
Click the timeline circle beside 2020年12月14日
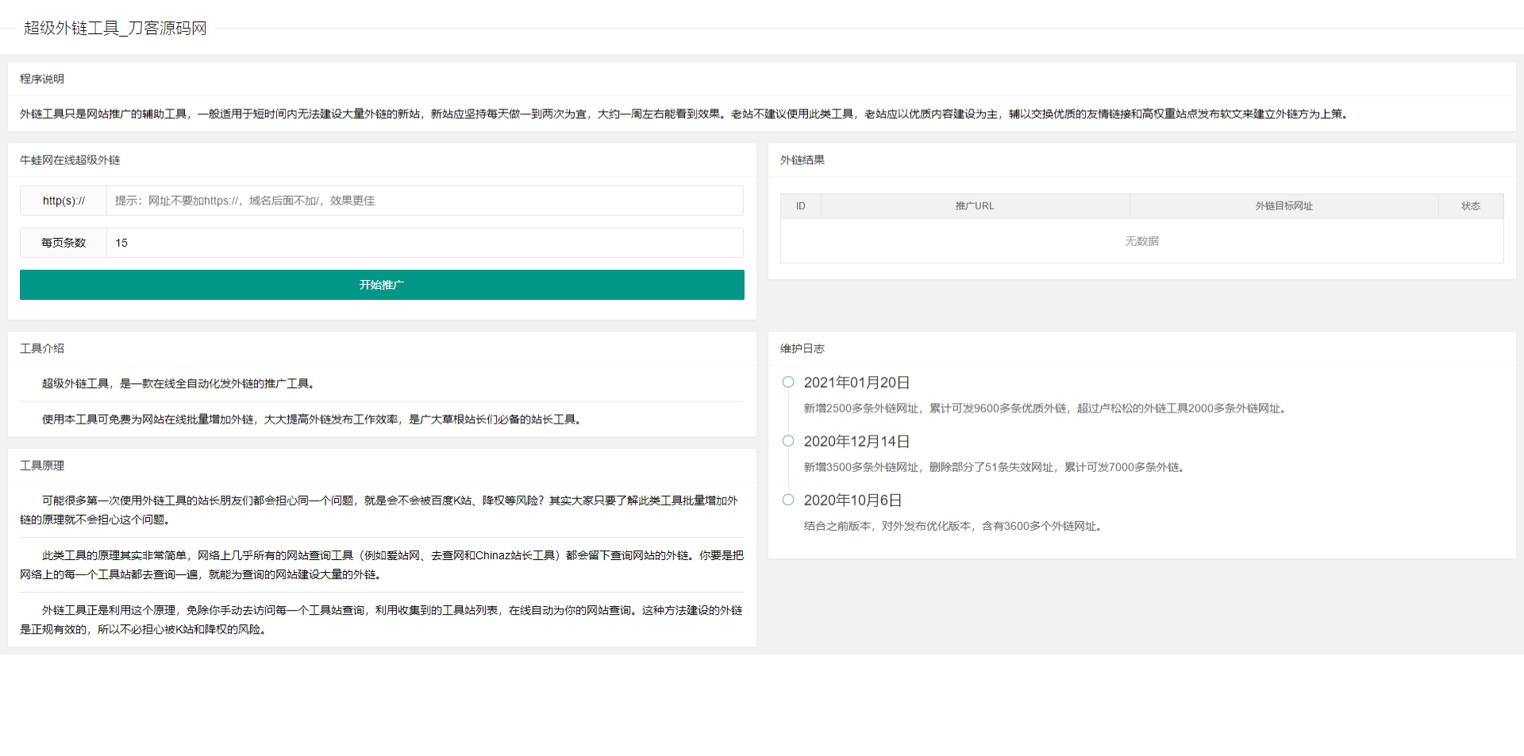tap(787, 440)
